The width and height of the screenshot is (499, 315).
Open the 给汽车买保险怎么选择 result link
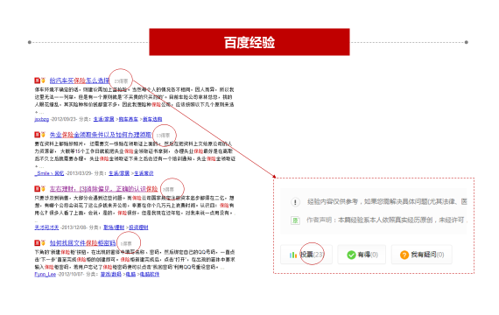coord(80,80)
